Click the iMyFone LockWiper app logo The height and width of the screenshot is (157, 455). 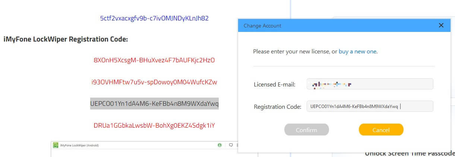pos(55,145)
